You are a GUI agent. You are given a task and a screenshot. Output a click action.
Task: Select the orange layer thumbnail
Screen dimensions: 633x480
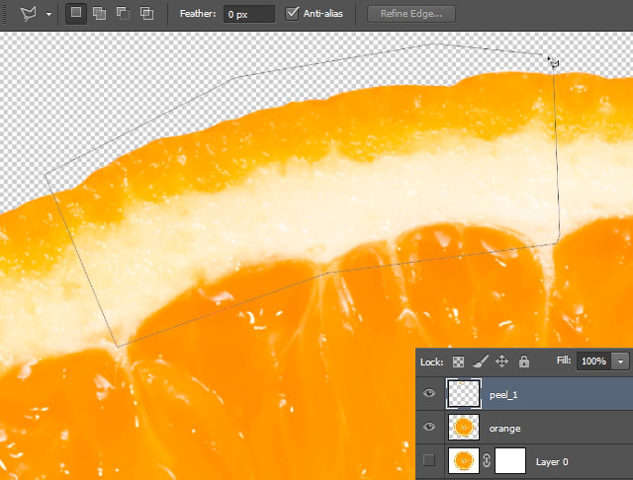(464, 427)
